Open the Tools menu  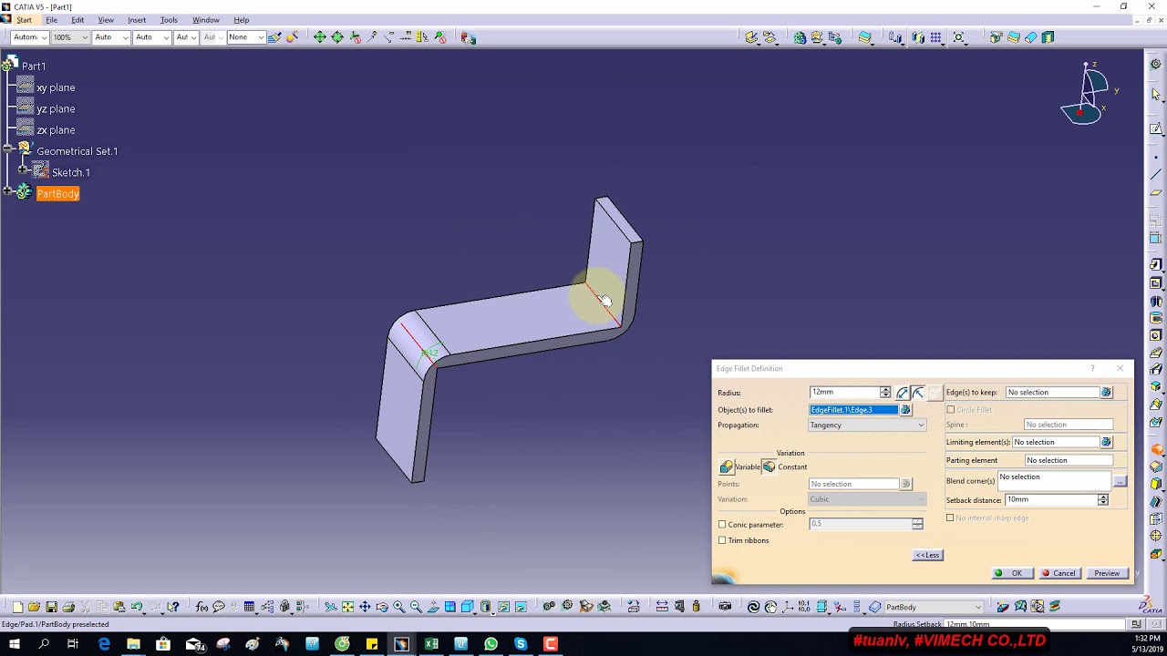pyautogui.click(x=169, y=20)
